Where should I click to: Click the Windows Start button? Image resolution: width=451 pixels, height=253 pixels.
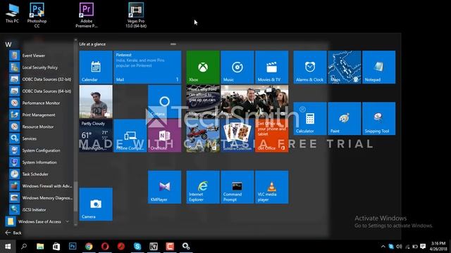pos(8,247)
